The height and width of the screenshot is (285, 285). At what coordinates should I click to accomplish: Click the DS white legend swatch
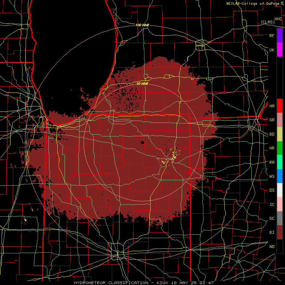(x=280, y=190)
